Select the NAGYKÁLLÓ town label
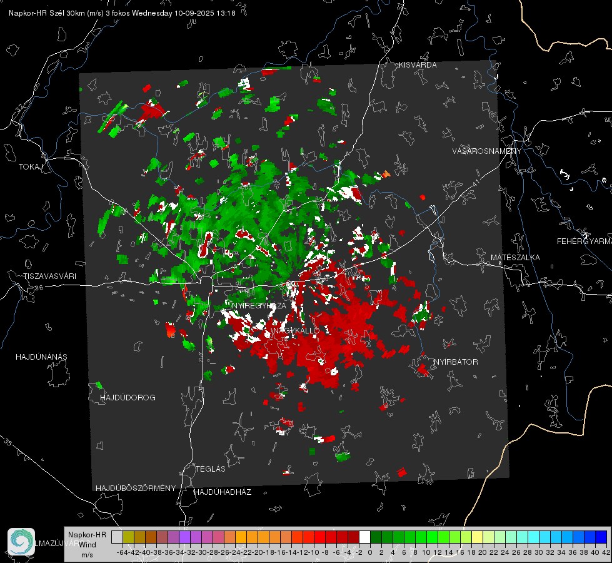 click(x=296, y=330)
